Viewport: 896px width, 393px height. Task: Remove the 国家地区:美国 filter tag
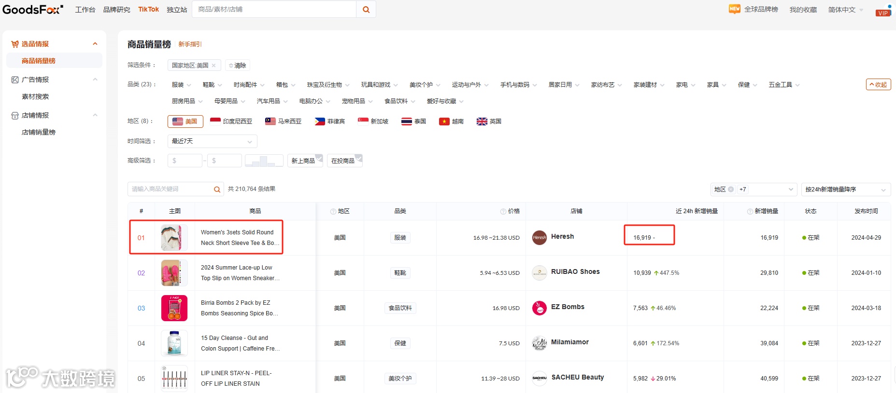213,66
